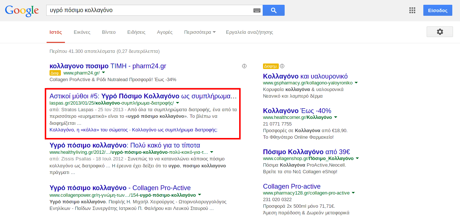Open the κολλαγονο ποσιμο ΤΙΜΗ pharm24.gr ad link

coord(108,66)
